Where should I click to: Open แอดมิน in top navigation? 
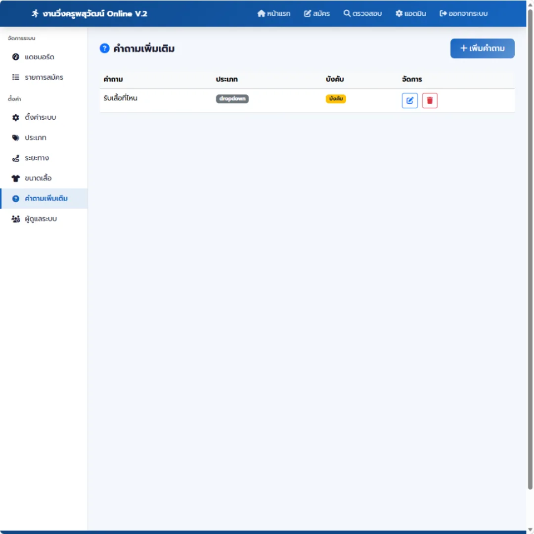point(411,14)
